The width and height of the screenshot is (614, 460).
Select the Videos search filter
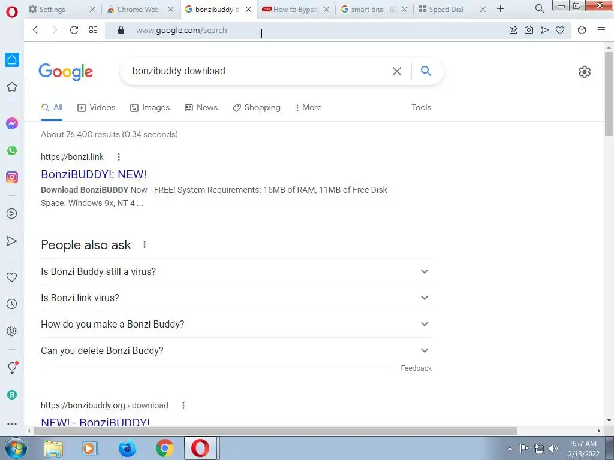pos(97,108)
